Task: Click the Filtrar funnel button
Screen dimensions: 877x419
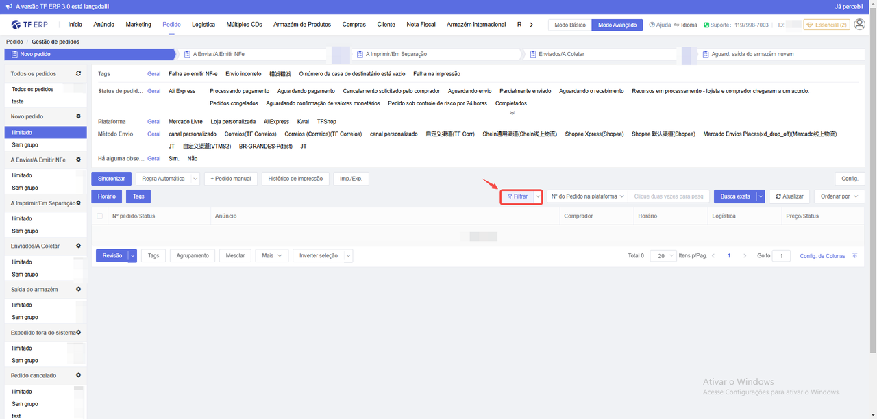Action: click(517, 196)
